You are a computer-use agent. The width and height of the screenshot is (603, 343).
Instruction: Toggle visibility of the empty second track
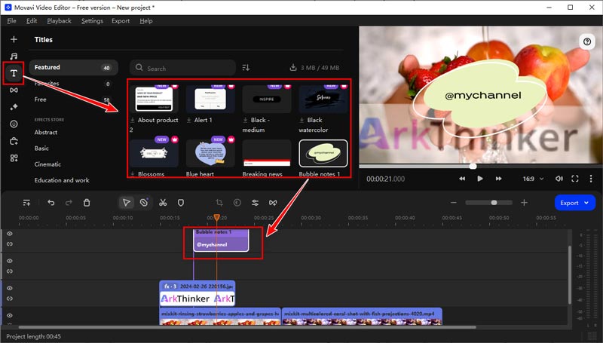tap(10, 261)
